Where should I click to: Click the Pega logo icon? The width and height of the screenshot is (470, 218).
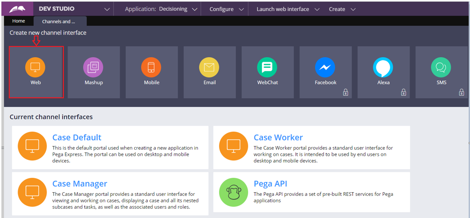click(17, 9)
